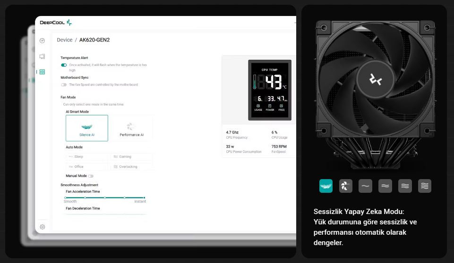Click the 4.7 Ghz CPU Frequency value
Screen dimensions: 454x263
click(x=232, y=132)
